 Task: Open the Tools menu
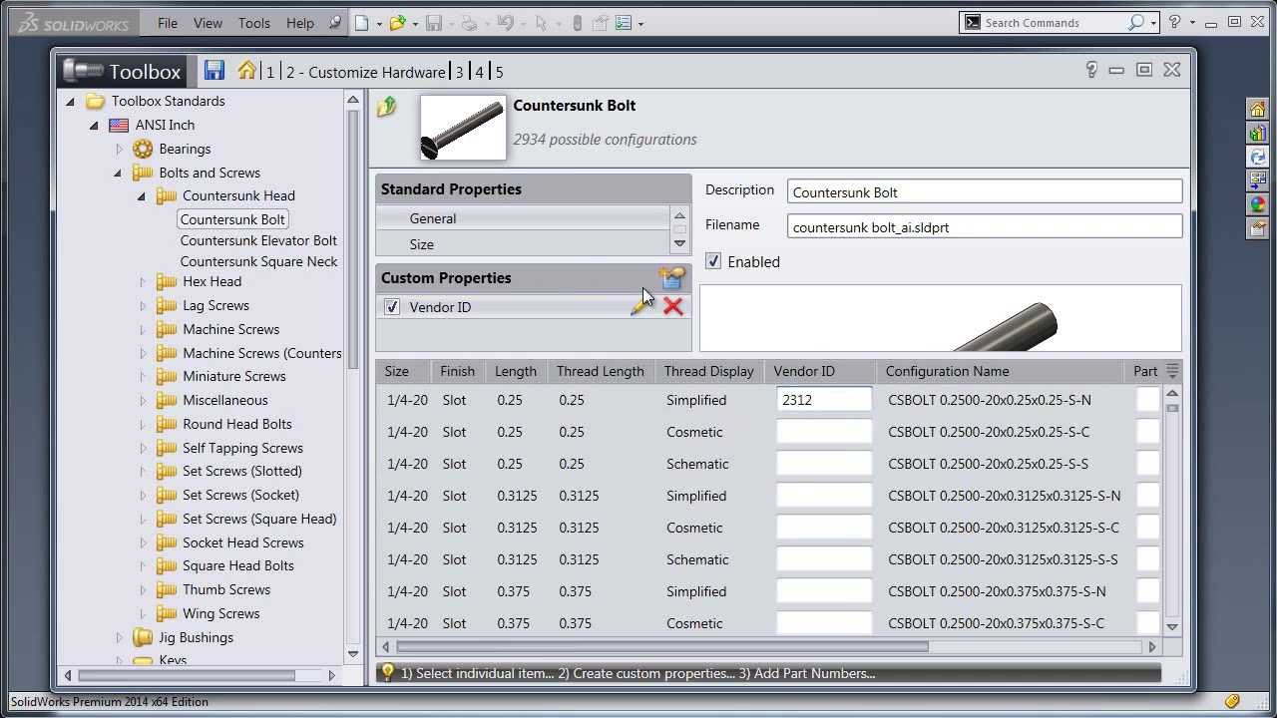click(253, 23)
